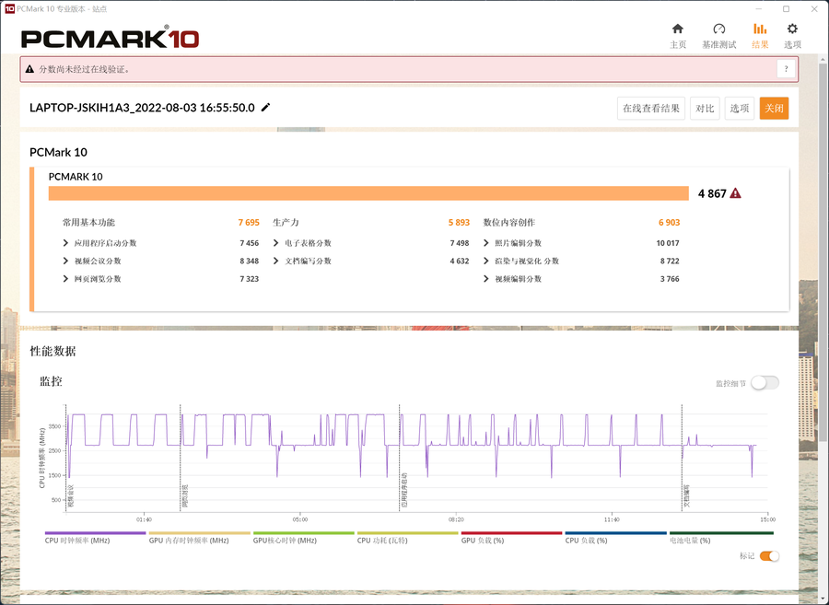Click the 应用程序启动 marker line in the chart

399,458
